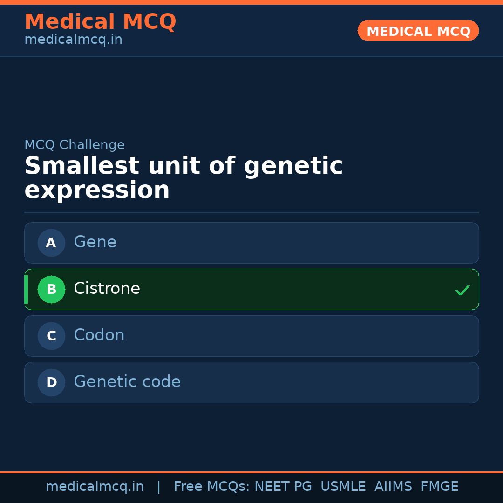Click the green B badge icon

pos(51,289)
